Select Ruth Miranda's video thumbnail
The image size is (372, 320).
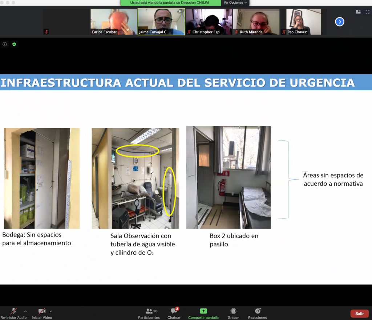(256, 22)
